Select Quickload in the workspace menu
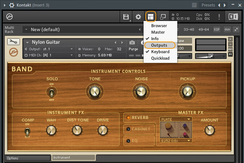Screen dimensions: 244x163 160,58
